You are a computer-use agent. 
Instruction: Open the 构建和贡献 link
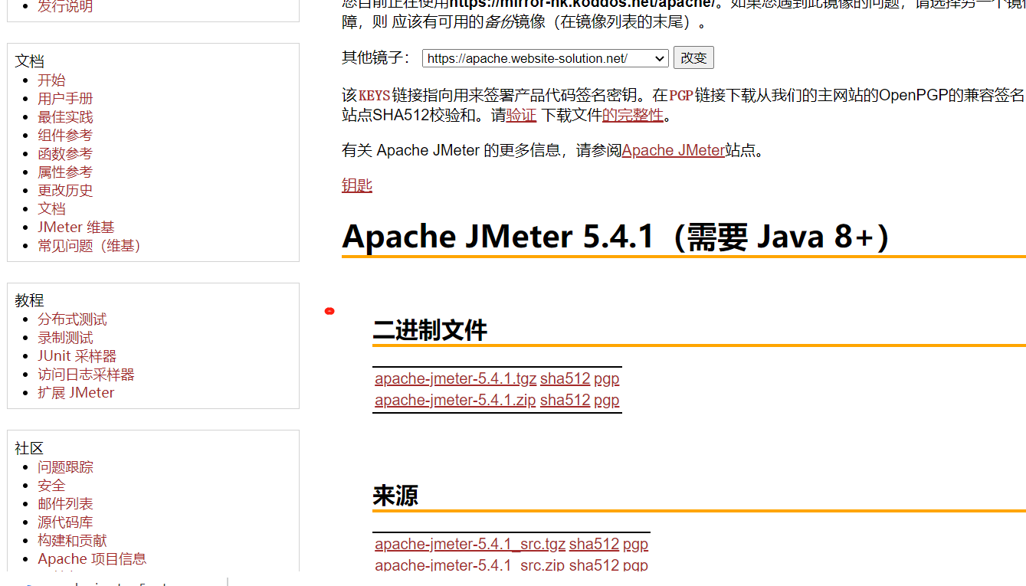72,540
